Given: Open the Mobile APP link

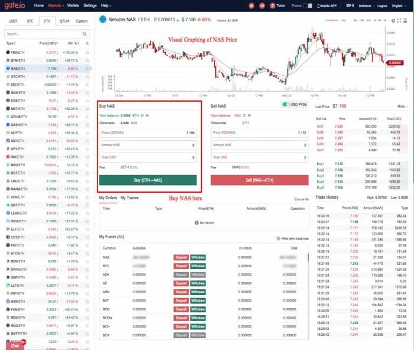Looking at the screenshot, I should (327, 5).
